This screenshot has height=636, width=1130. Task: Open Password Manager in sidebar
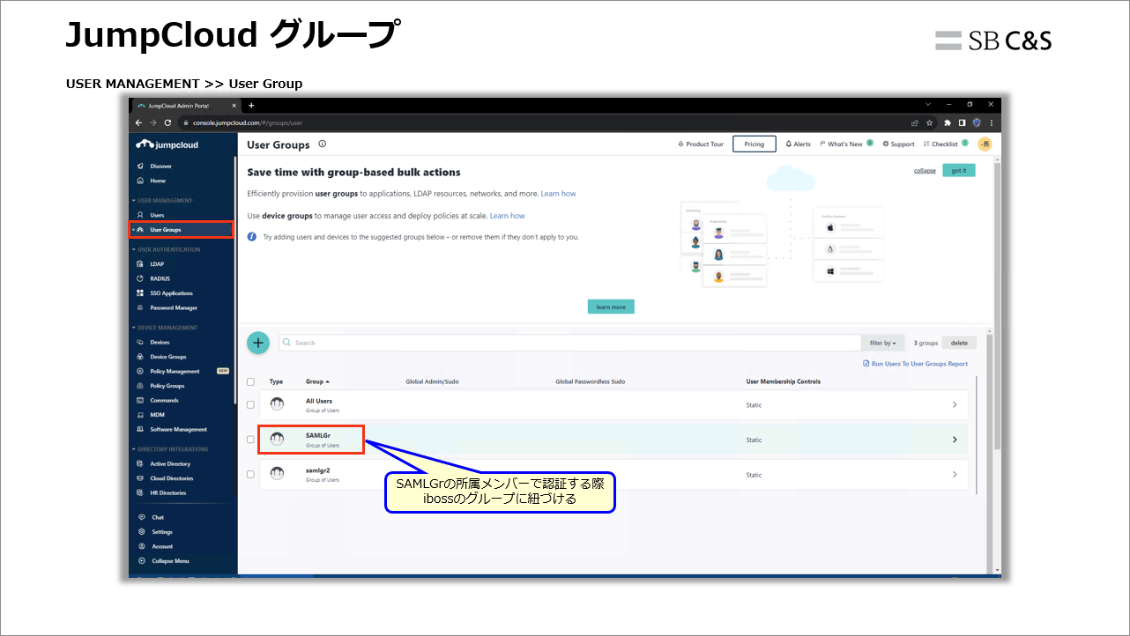(x=174, y=307)
